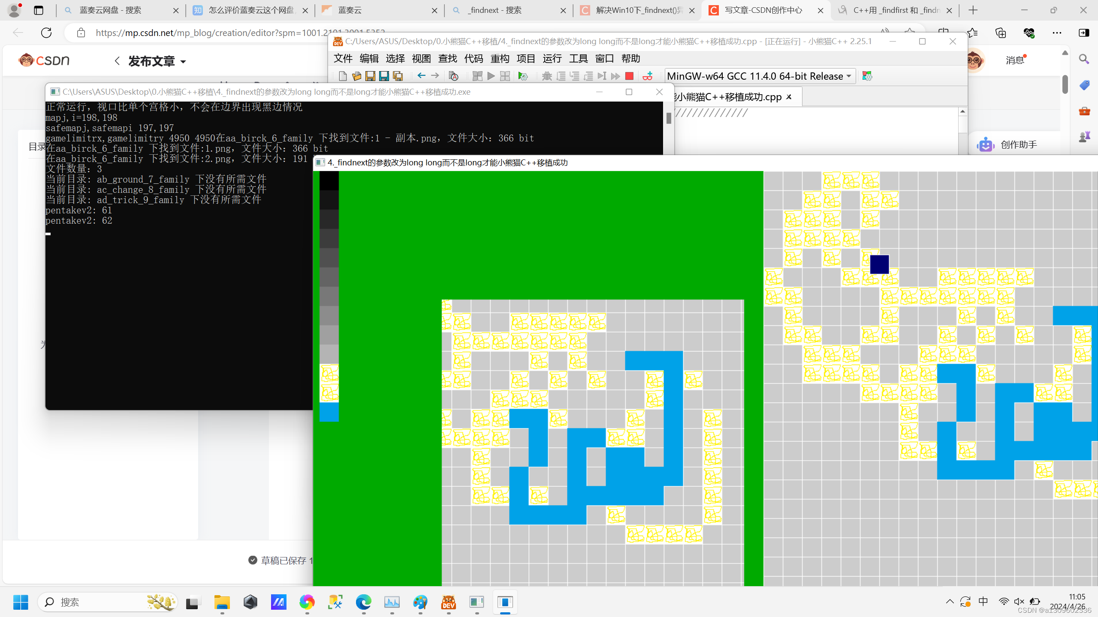
Task: Click the compiler set options icon
Action: pyautogui.click(x=867, y=76)
